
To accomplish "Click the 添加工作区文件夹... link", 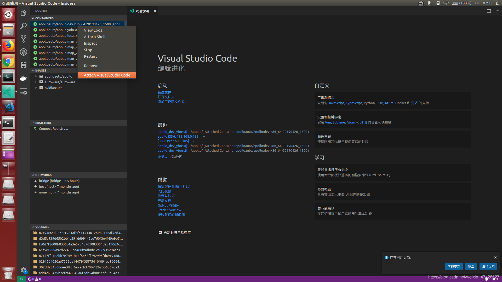I will [173, 102].
